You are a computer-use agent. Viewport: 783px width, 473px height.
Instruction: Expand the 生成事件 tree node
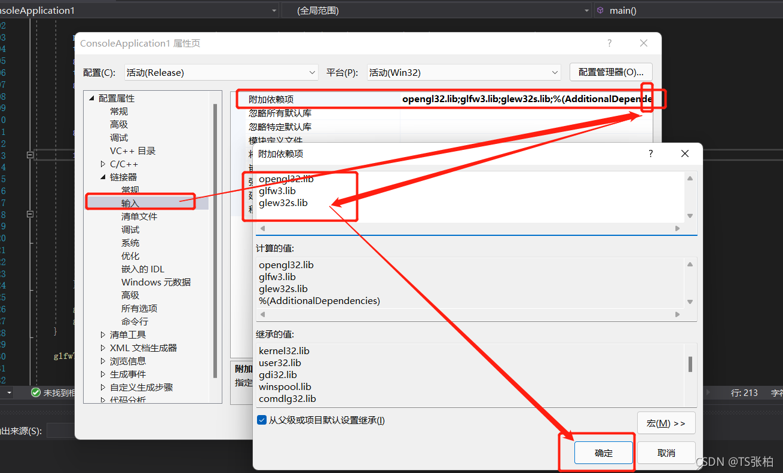(x=103, y=374)
